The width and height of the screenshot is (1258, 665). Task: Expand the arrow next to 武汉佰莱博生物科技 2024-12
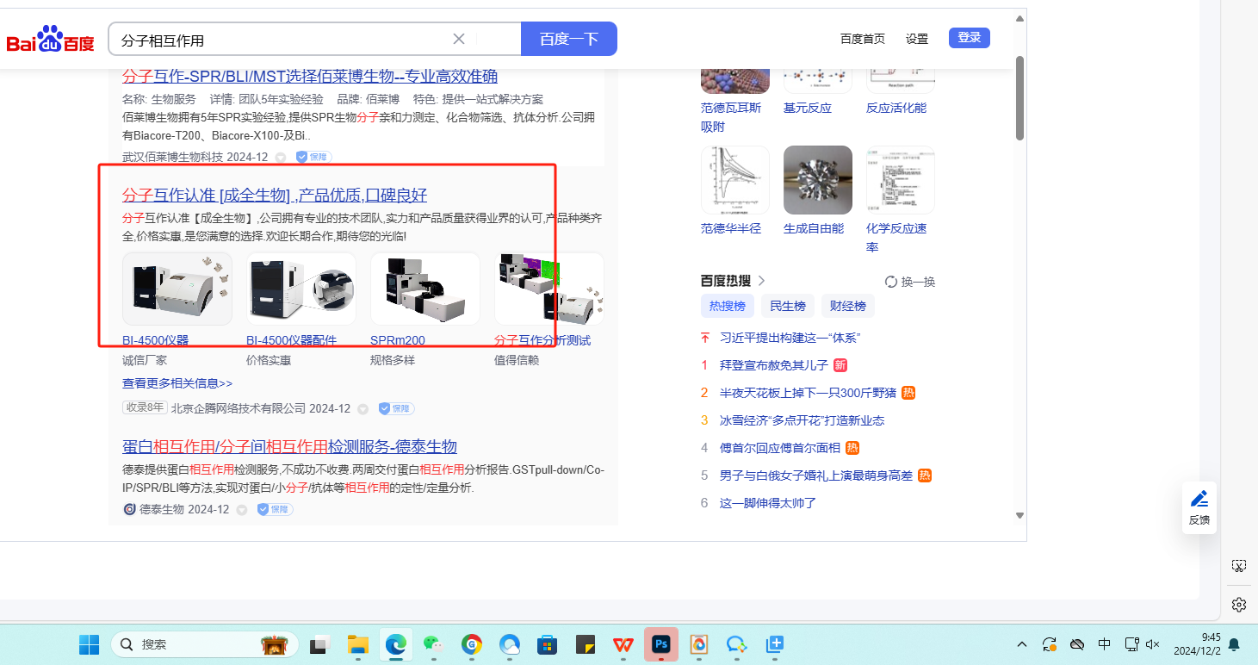tap(281, 158)
